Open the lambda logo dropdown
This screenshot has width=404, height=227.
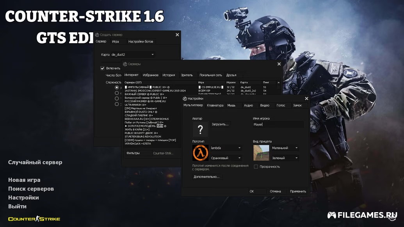(226, 148)
